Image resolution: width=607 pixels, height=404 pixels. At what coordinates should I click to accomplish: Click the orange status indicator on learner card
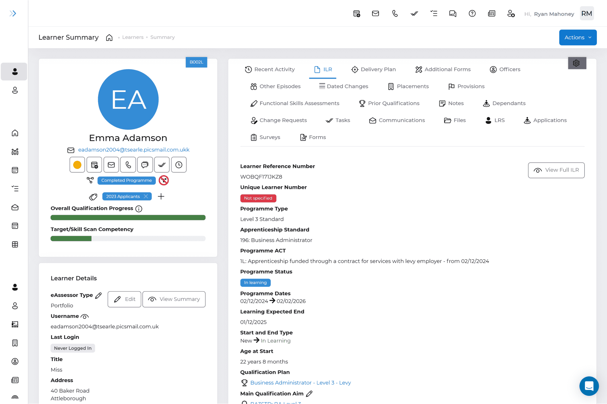tap(77, 165)
